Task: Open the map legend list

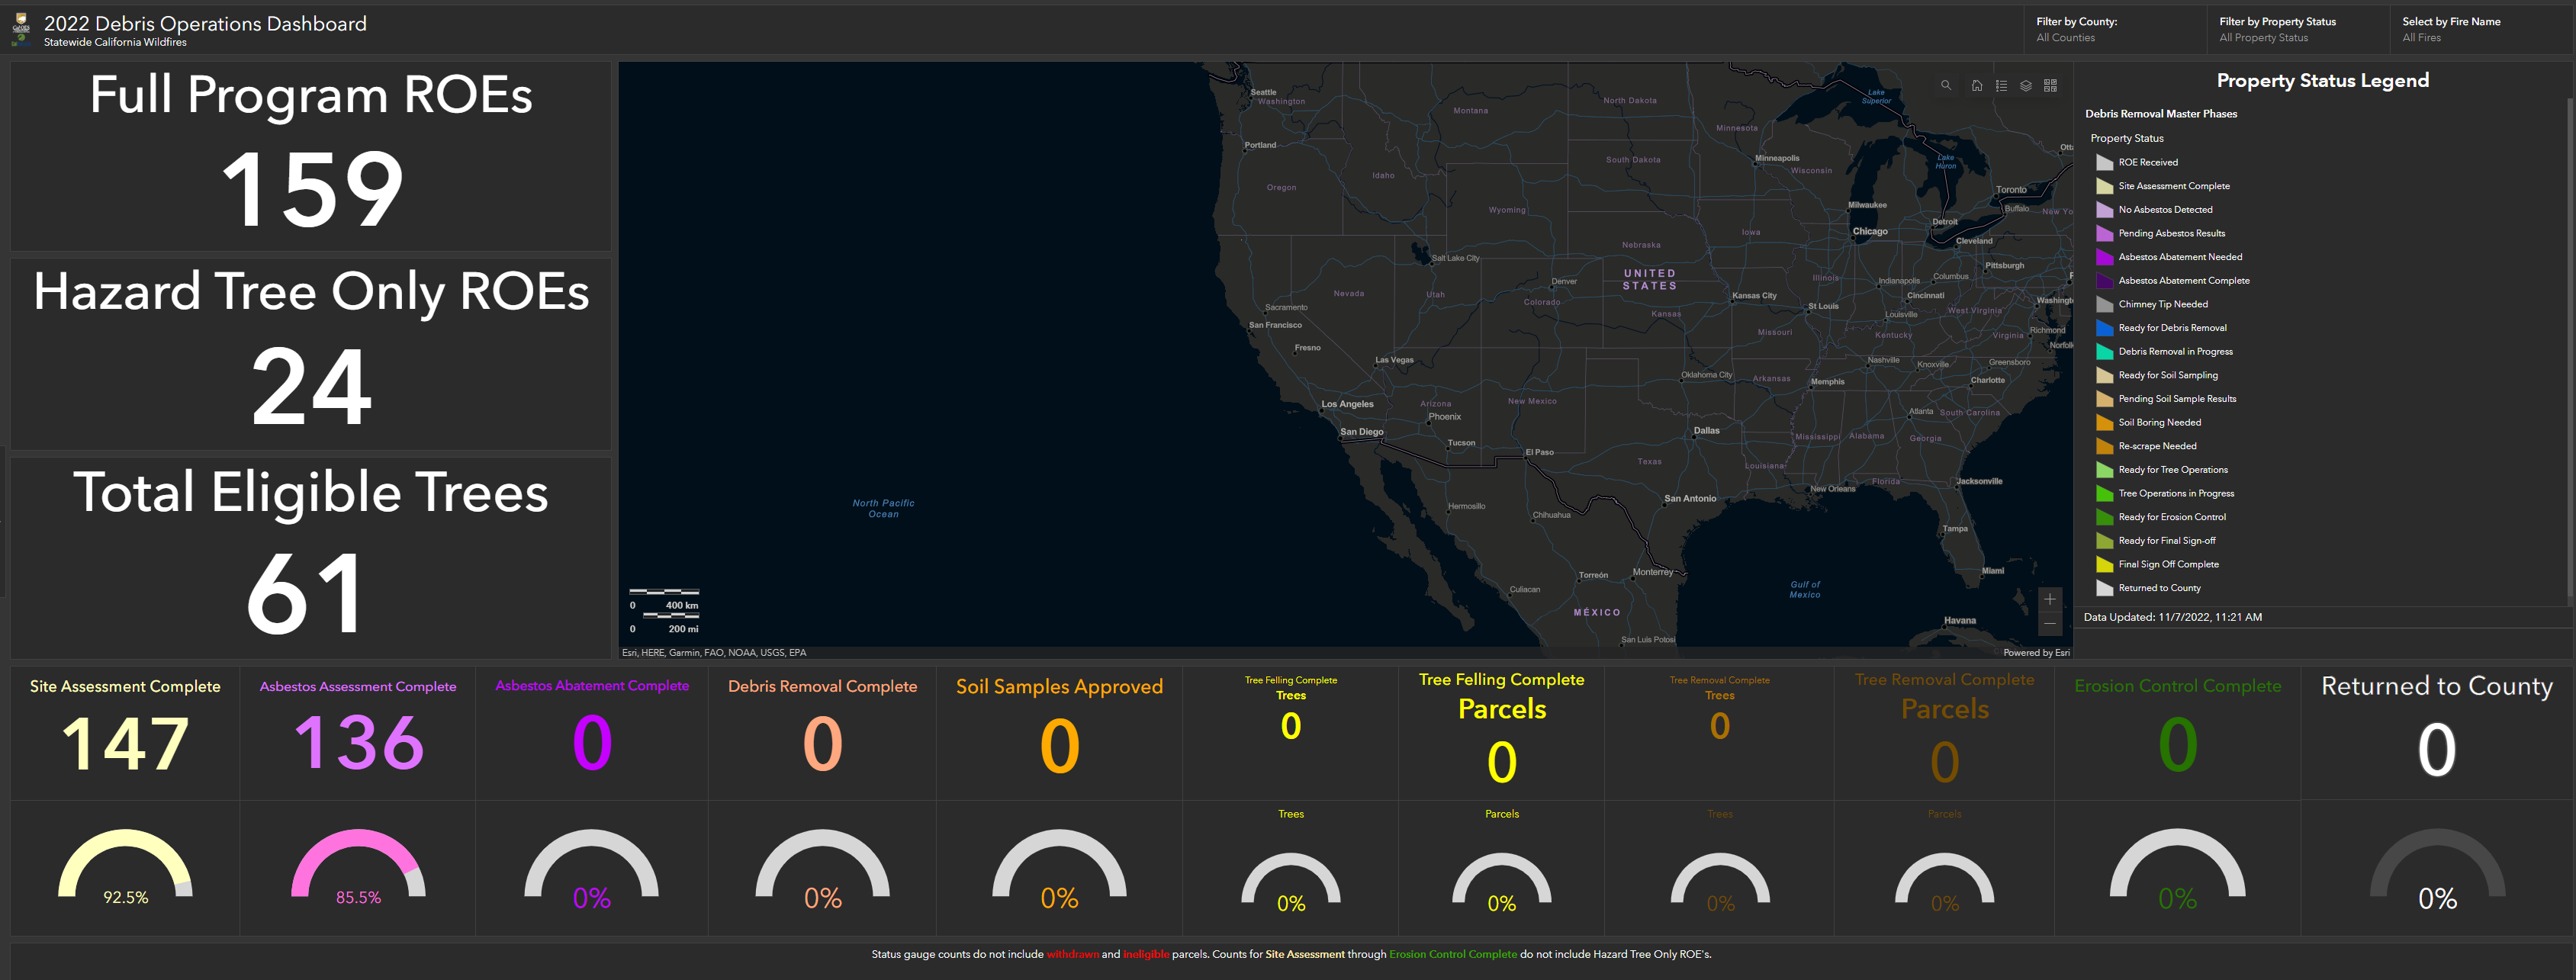Action: [2001, 86]
